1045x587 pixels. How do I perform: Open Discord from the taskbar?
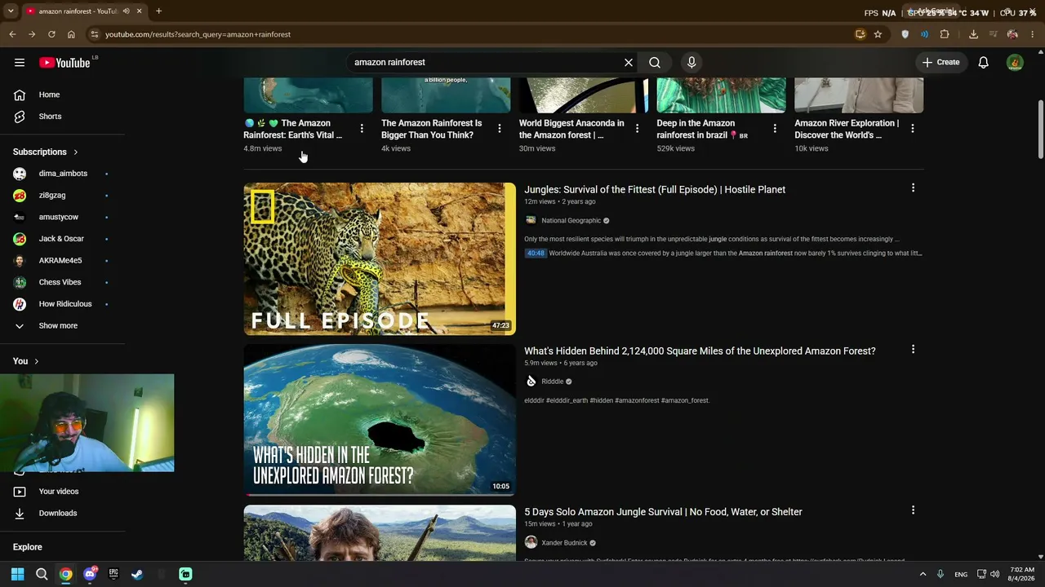click(90, 574)
